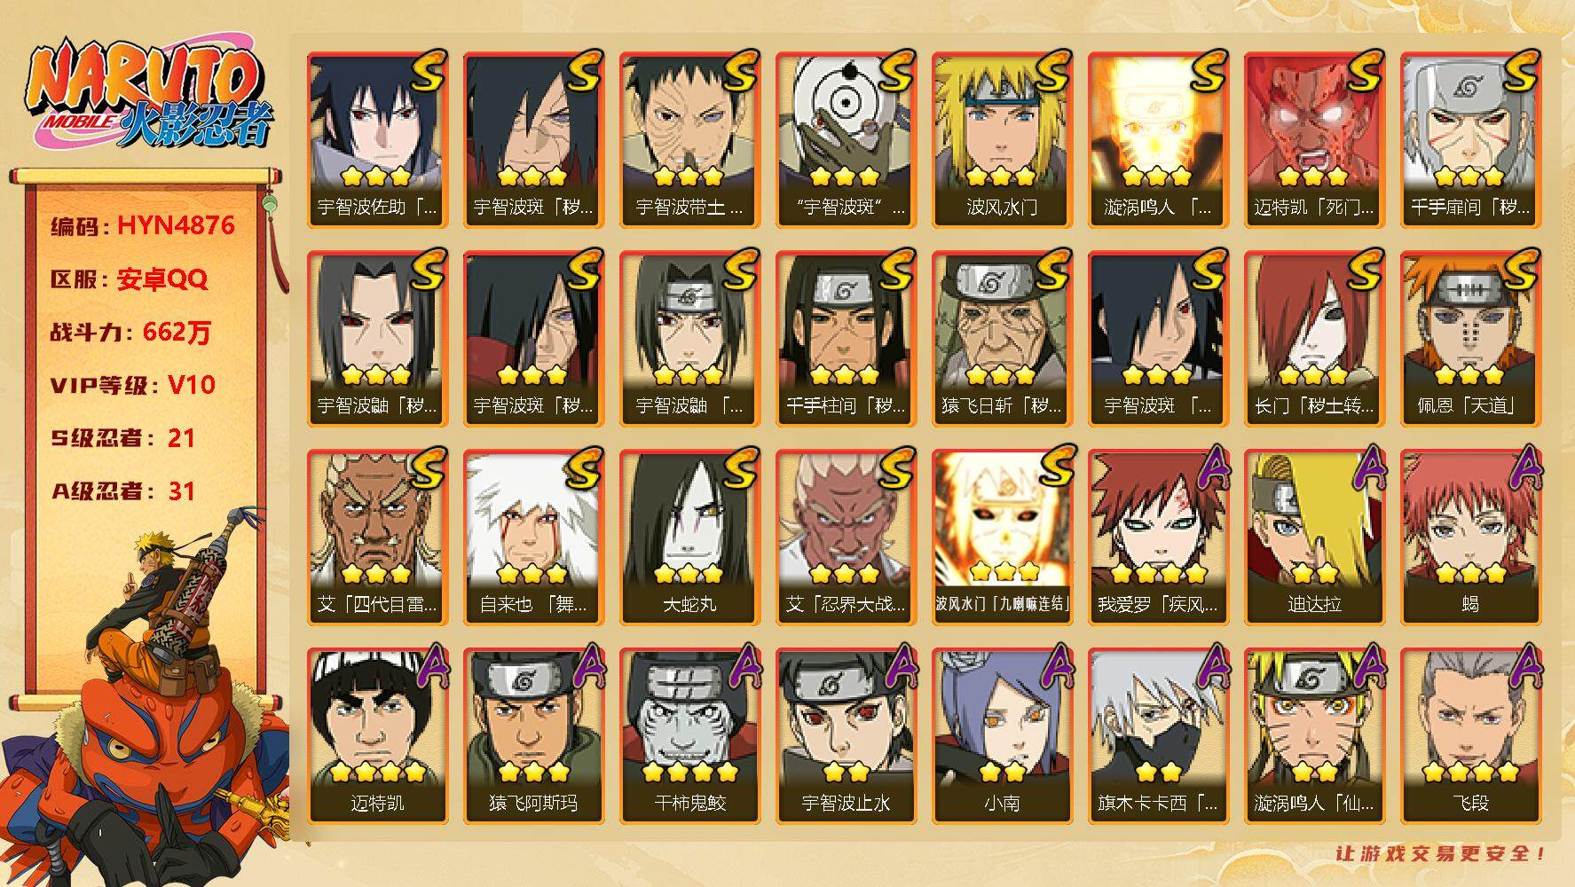The image size is (1575, 887).
Task: Select the 波风水门「九喇嘛连结」 card
Action: coord(1002,538)
